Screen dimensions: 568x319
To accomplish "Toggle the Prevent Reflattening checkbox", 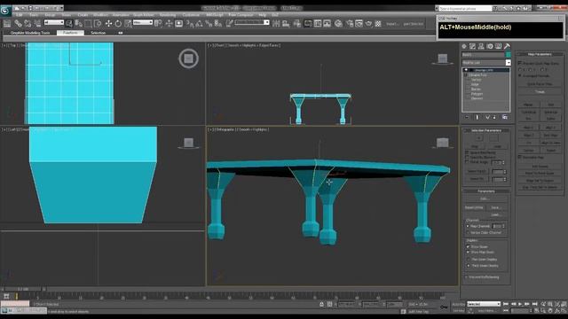I will pos(467,277).
